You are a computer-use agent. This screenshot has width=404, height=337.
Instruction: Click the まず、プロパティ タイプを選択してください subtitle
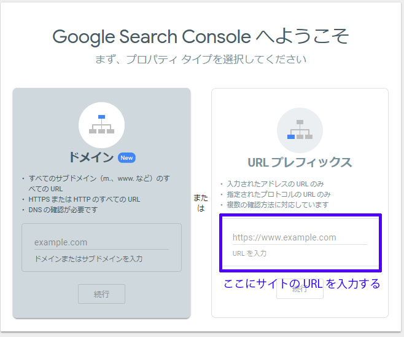pyautogui.click(x=201, y=60)
